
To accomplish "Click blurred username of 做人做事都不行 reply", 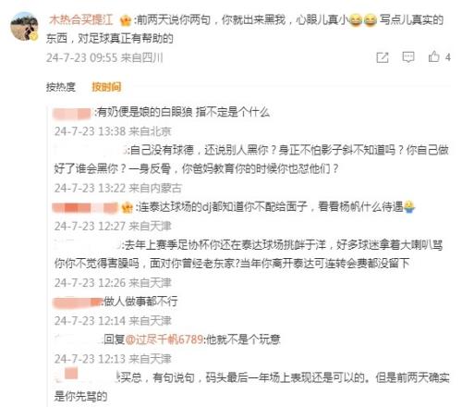I will pyautogui.click(x=78, y=302).
